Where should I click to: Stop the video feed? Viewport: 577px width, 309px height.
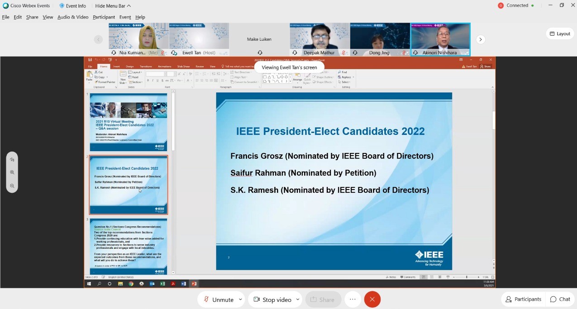coord(272,299)
